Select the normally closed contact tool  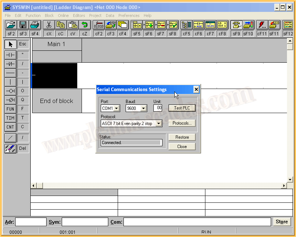point(10,64)
